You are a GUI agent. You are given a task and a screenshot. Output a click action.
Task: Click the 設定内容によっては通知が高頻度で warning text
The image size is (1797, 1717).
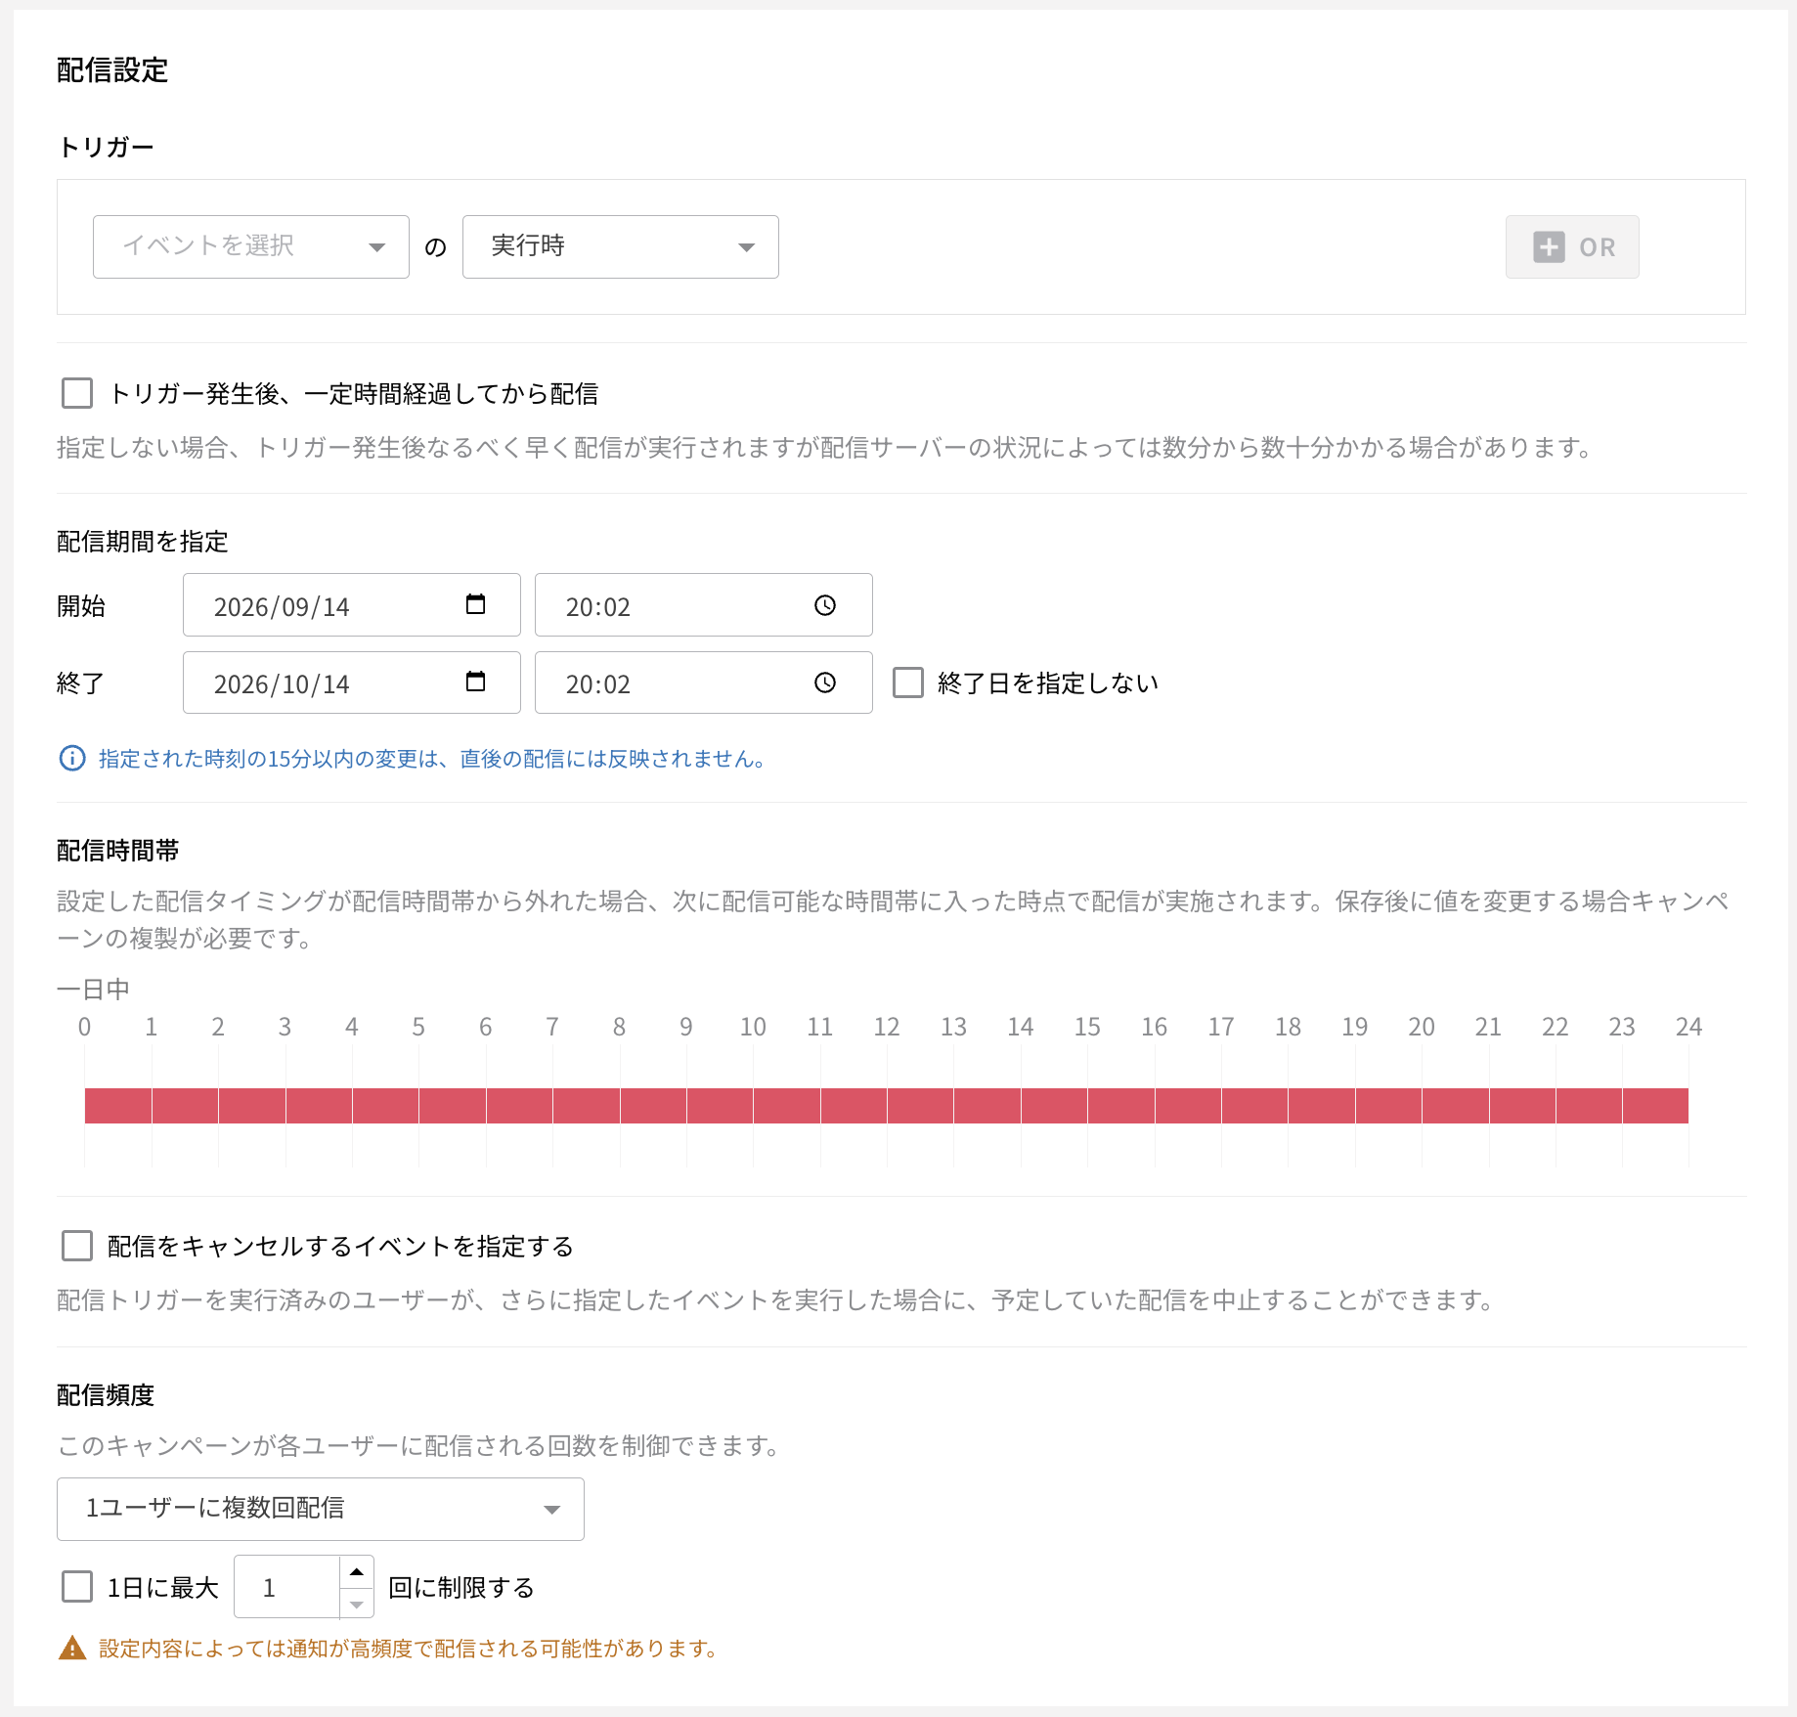point(408,1649)
